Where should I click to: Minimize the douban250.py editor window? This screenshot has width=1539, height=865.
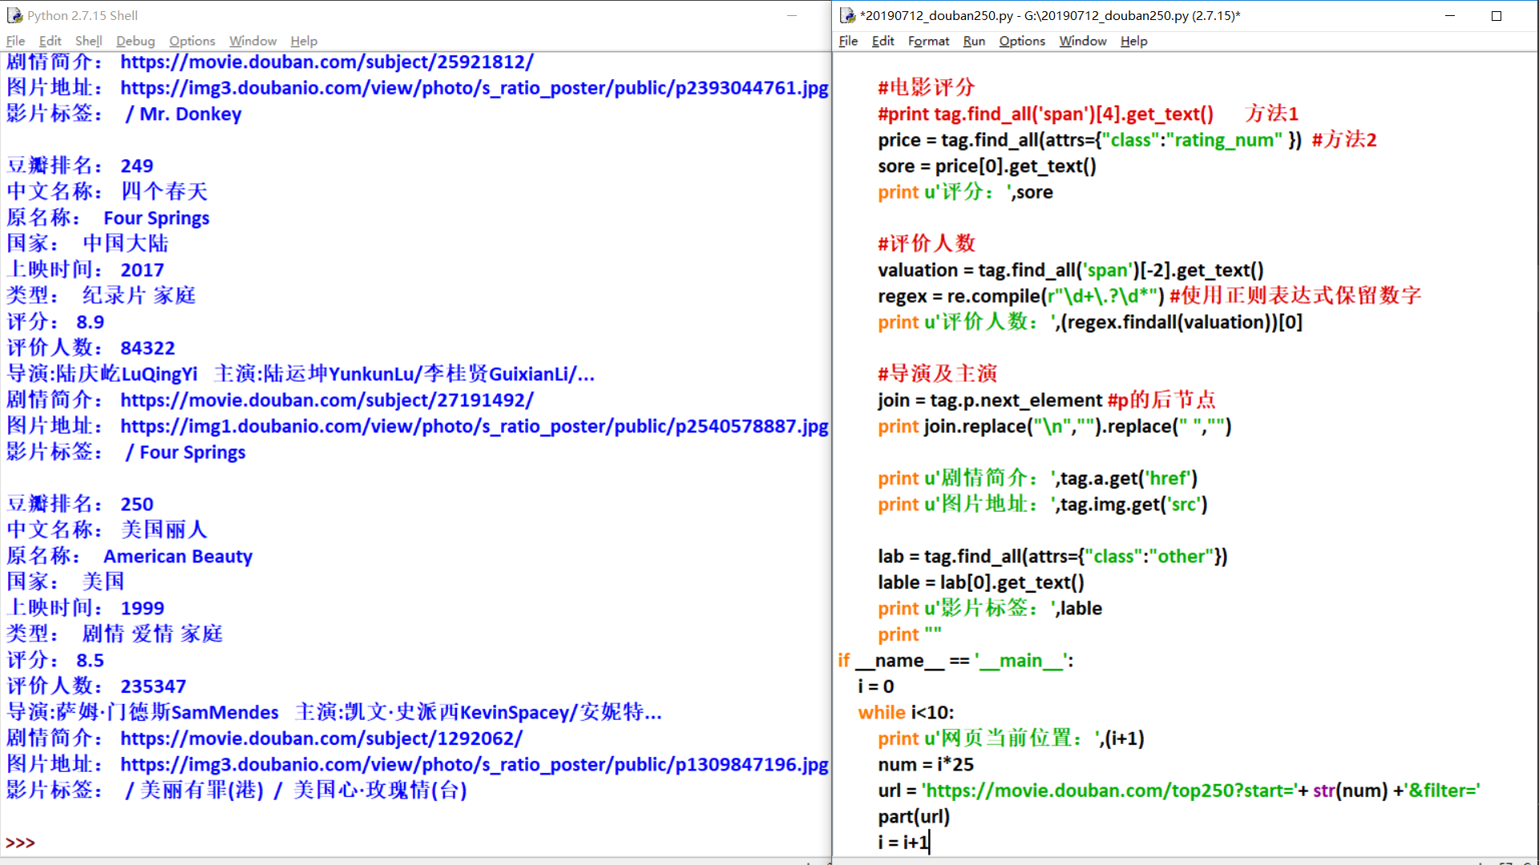point(1449,15)
